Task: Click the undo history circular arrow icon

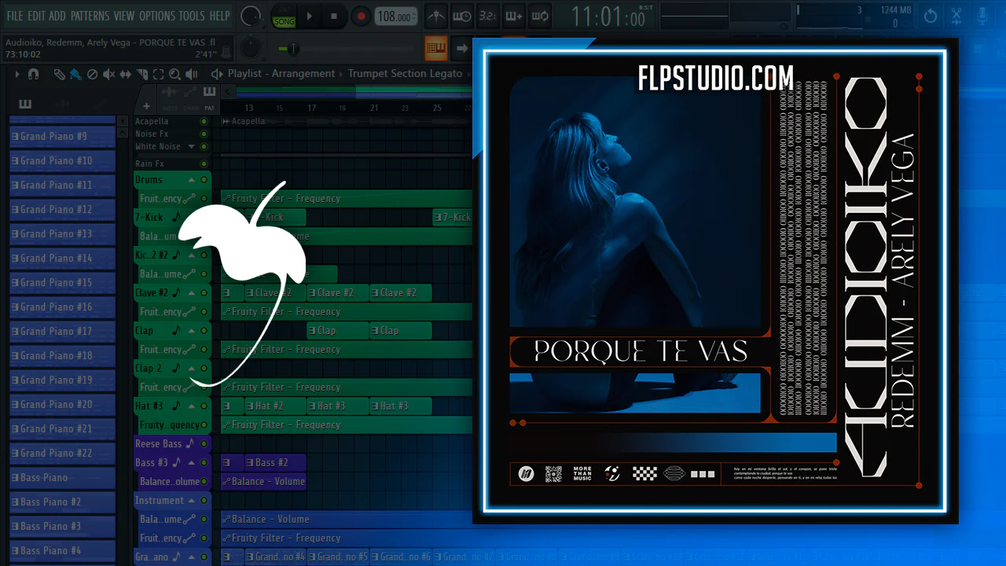Action: click(x=931, y=16)
